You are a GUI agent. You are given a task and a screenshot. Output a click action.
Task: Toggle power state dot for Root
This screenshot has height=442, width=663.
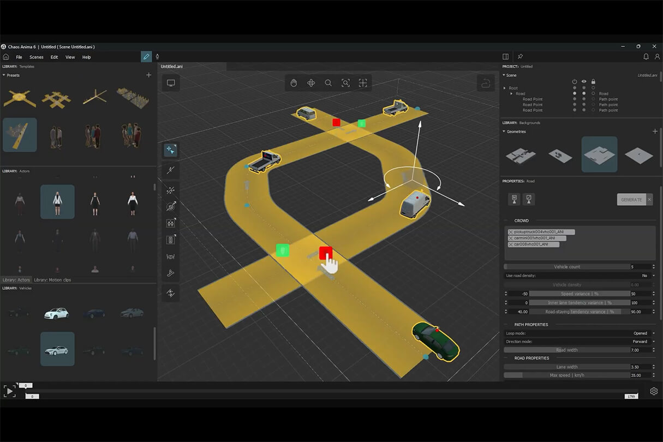(x=575, y=88)
